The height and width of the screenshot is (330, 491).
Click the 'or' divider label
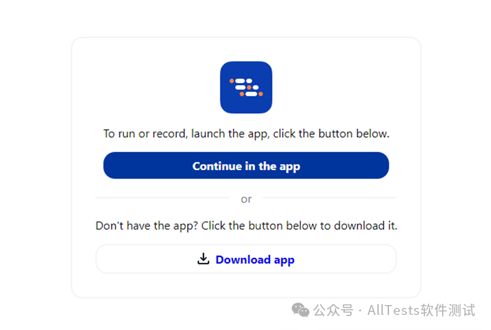pyautogui.click(x=246, y=199)
